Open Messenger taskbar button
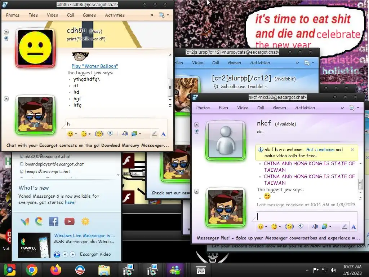Screen dimensions: 369x277 pyautogui.click(x=175, y=270)
